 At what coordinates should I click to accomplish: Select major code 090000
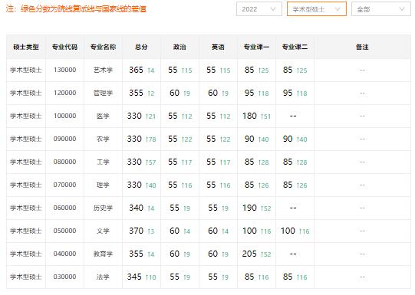(x=64, y=139)
